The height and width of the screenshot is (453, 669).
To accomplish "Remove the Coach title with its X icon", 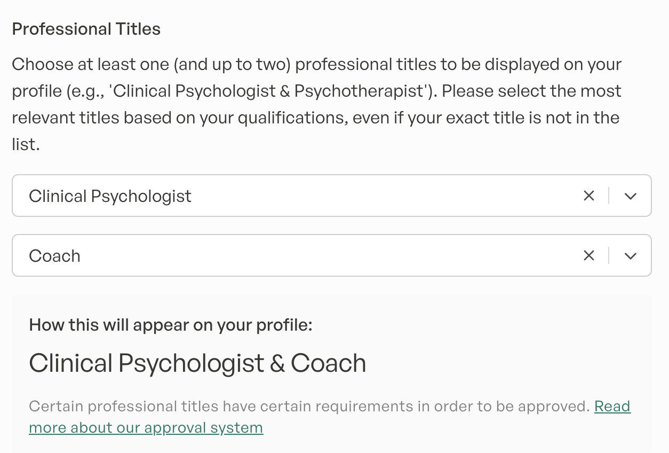I will coord(588,256).
